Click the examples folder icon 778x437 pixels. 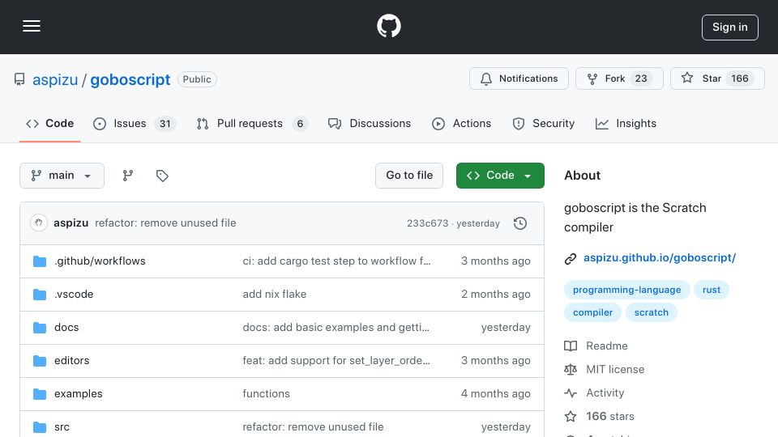pos(40,394)
